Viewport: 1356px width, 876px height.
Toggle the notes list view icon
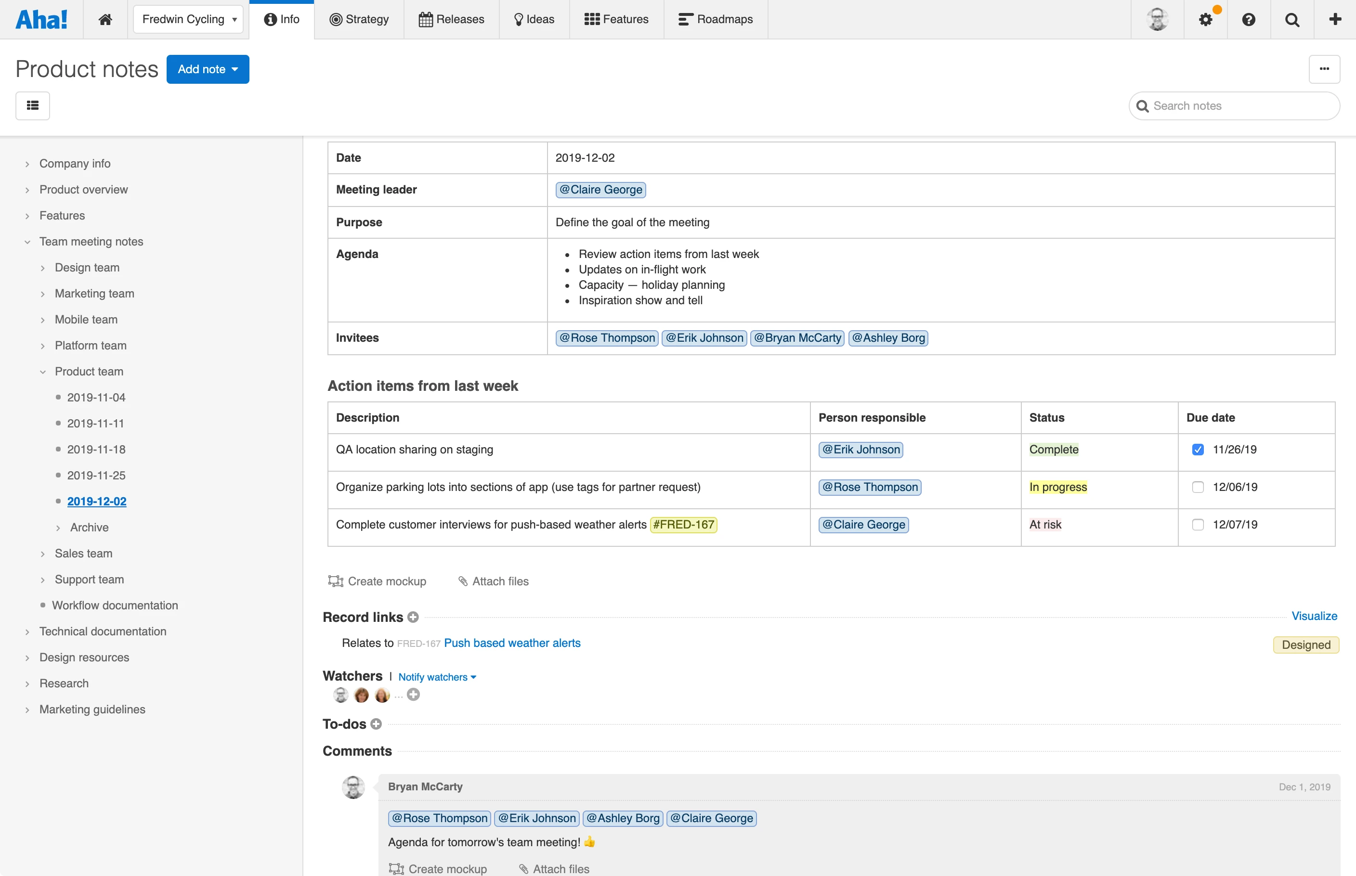click(32, 105)
